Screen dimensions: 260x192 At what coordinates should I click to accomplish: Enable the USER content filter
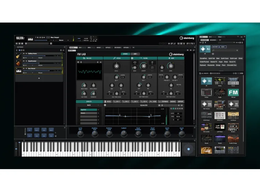[223, 47]
